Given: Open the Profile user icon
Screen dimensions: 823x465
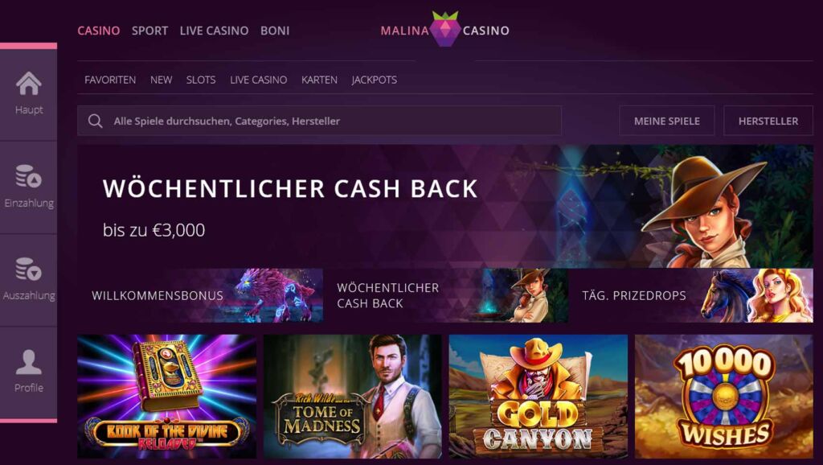Looking at the screenshot, I should tap(28, 361).
